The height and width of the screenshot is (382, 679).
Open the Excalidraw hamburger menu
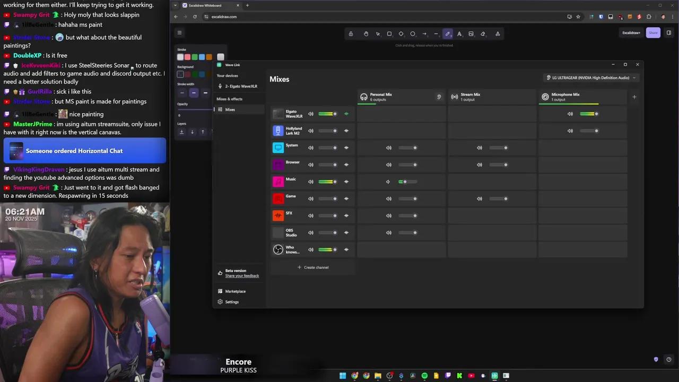point(179,33)
